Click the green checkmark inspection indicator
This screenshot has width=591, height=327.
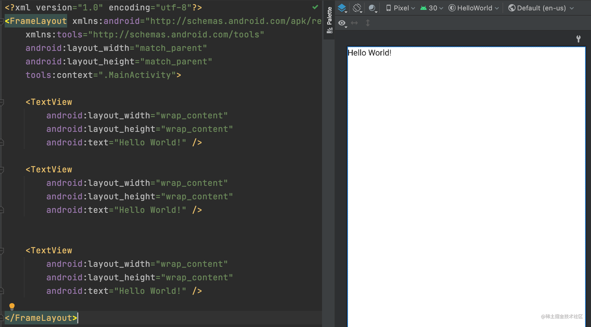pos(315,7)
